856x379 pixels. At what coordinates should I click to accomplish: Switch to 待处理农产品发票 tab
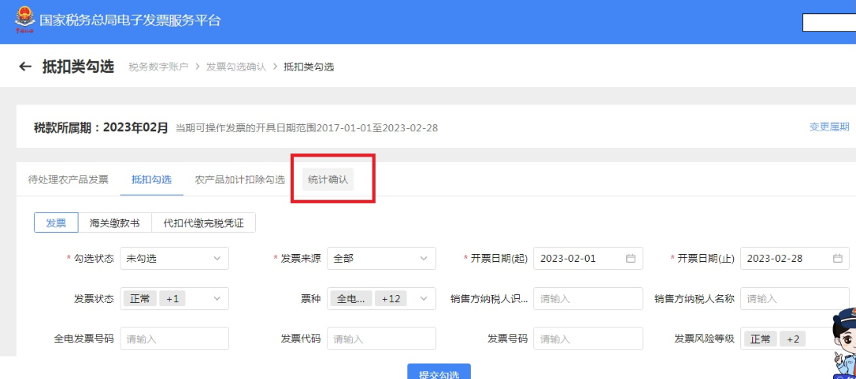68,180
